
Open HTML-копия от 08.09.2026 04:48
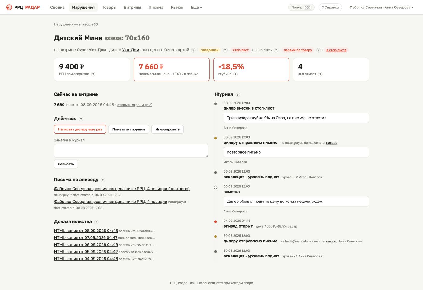pyautogui.click(x=86, y=231)
